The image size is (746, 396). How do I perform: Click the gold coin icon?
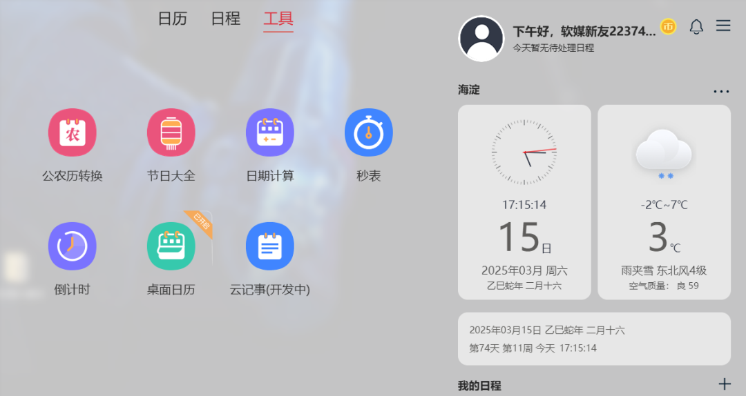point(668,27)
